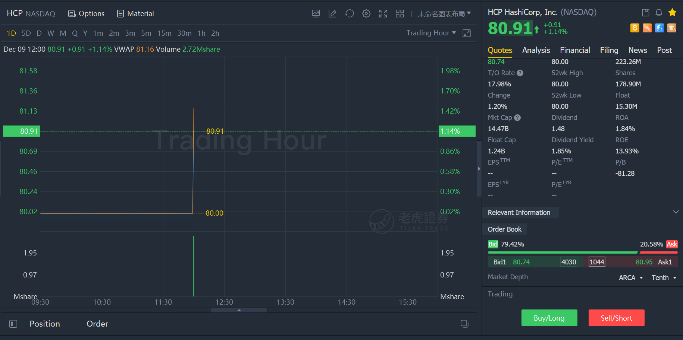Open the Order tab
The width and height of the screenshot is (683, 340).
[x=97, y=324]
